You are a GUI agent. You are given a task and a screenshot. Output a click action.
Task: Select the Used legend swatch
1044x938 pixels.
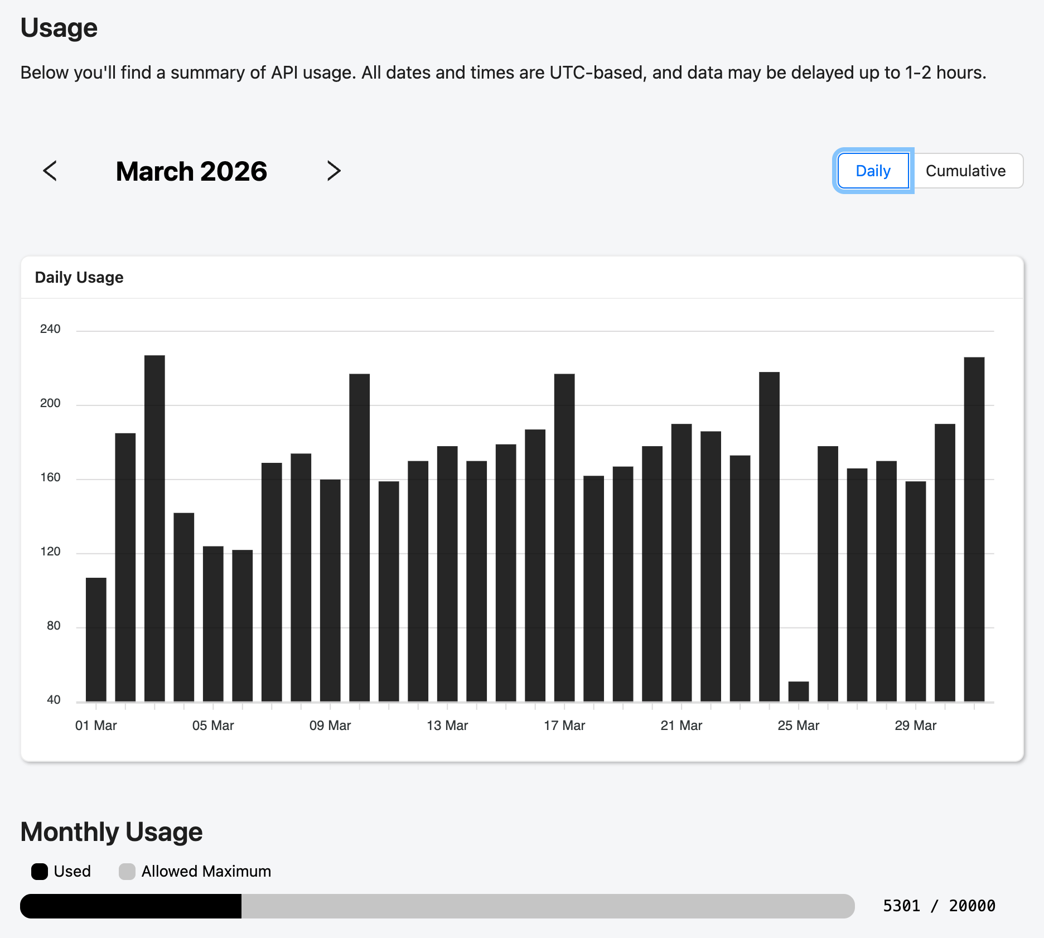40,871
